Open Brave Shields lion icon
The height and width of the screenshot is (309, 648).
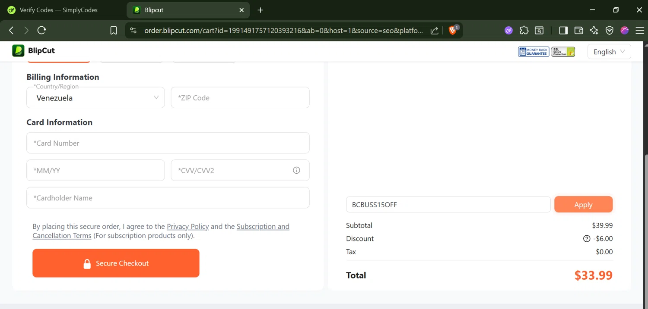(x=453, y=30)
